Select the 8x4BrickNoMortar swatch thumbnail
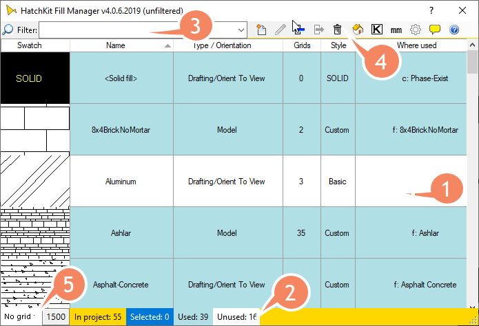The image size is (479, 326). click(x=35, y=129)
